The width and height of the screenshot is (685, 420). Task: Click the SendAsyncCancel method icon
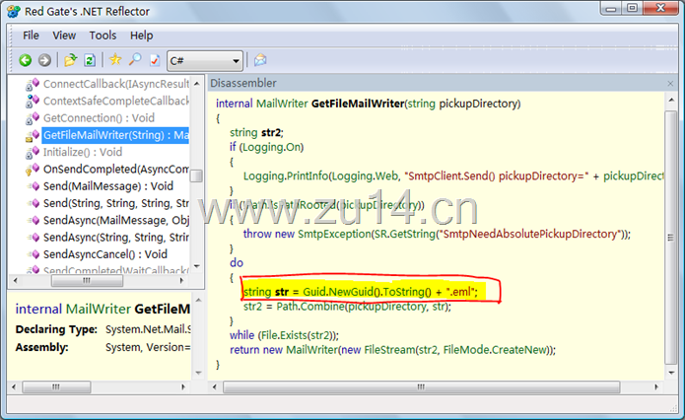34,254
